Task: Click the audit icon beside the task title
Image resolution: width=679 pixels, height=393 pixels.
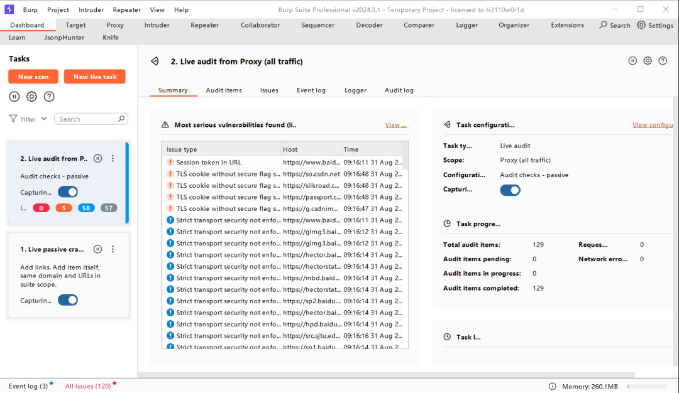Action: 155,62
